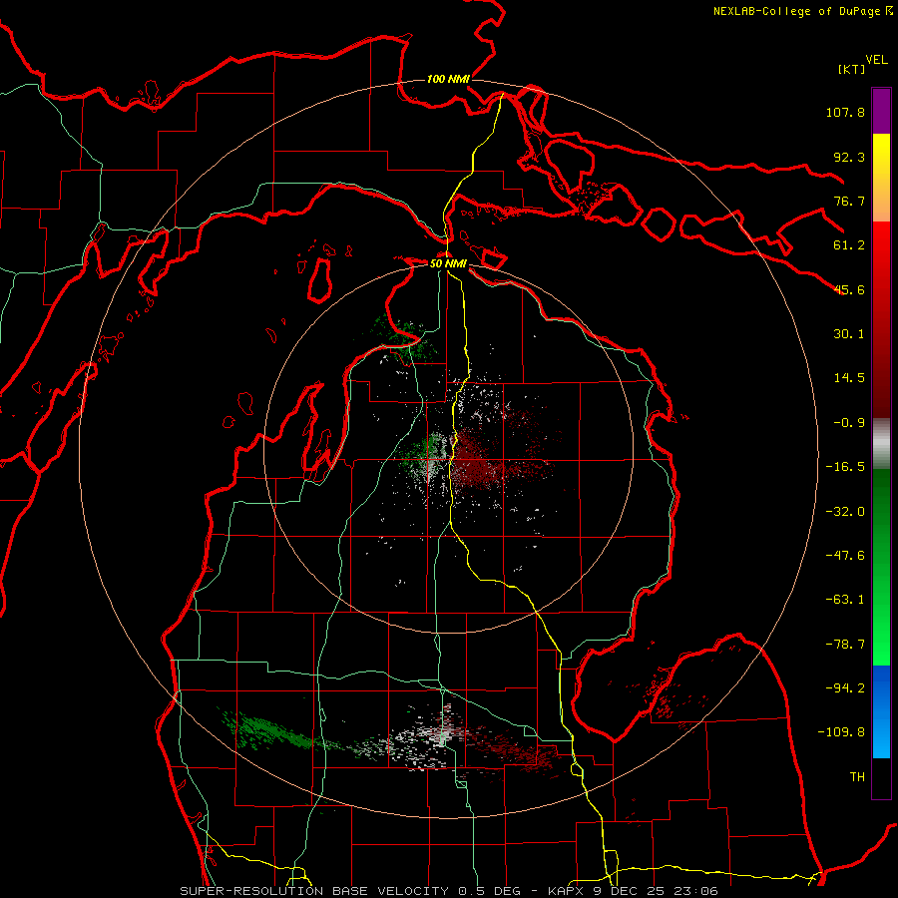
Task: Click the 14.5 velocity scale value
Action: click(x=849, y=378)
